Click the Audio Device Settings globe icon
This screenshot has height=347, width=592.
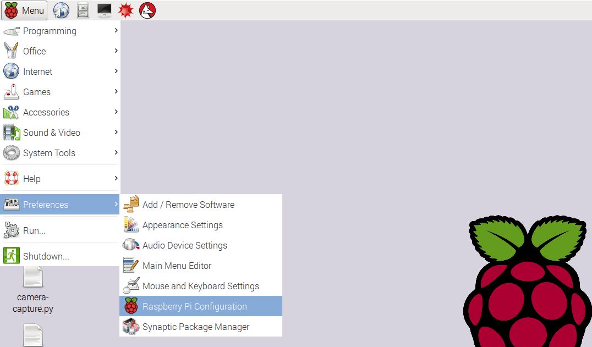[131, 245]
